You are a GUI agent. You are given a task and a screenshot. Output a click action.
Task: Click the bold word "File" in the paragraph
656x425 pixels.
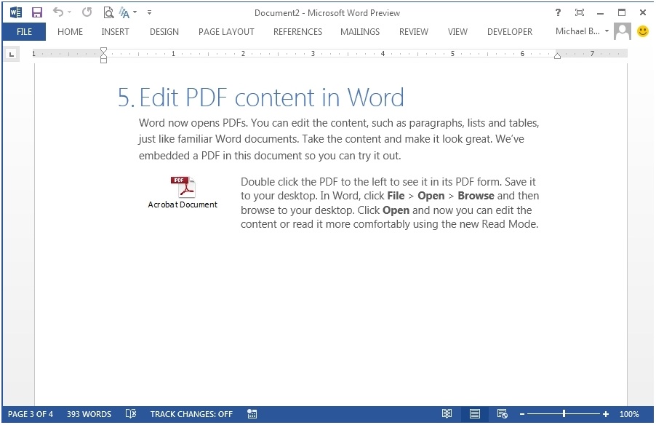click(396, 196)
